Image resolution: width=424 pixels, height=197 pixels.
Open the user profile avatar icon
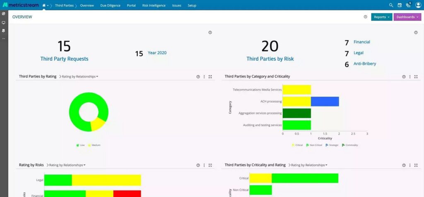point(418,5)
